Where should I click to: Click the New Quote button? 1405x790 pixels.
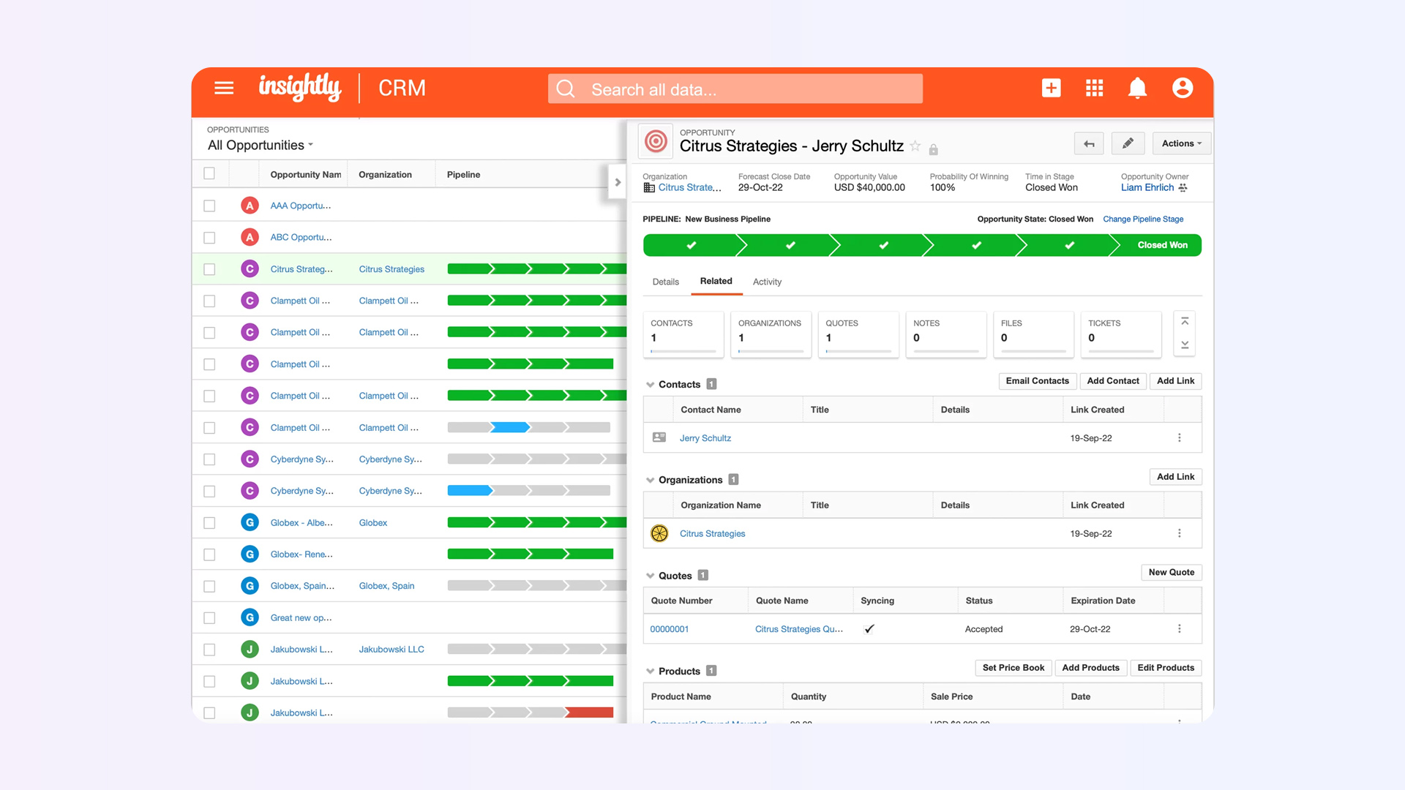pos(1171,573)
